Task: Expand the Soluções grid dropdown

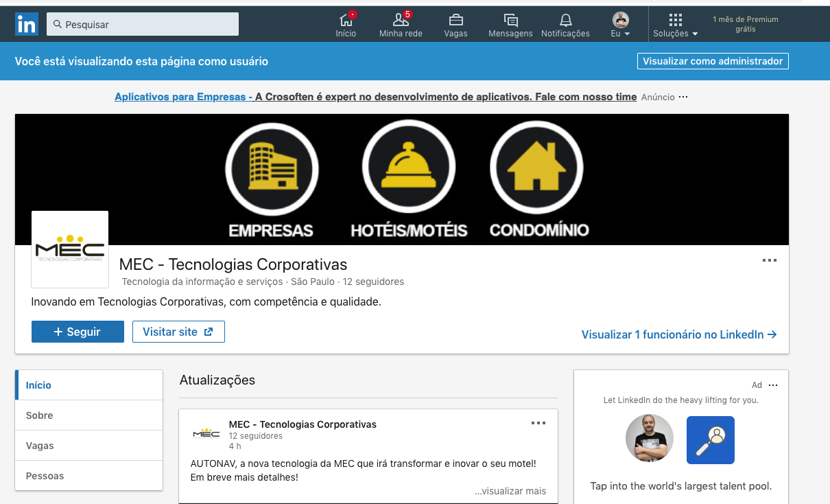Action: pos(676,25)
